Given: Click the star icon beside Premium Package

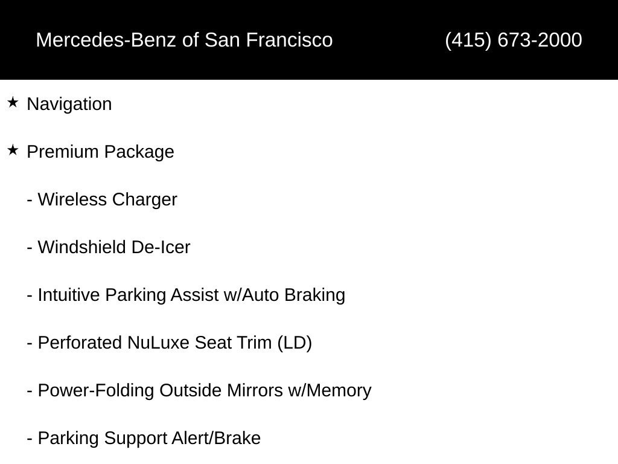Looking at the screenshot, I should (13, 150).
